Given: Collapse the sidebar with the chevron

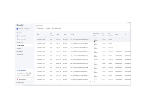Looking at the screenshot, I should point(32,25).
